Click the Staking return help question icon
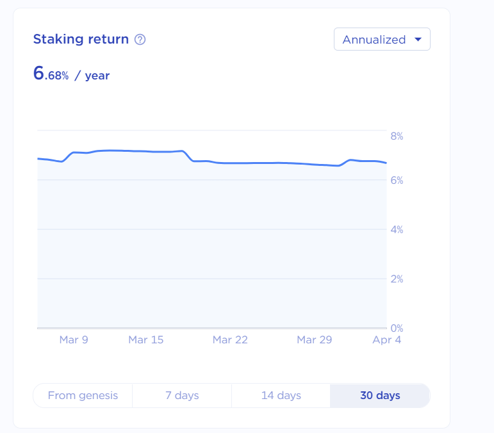 point(140,40)
